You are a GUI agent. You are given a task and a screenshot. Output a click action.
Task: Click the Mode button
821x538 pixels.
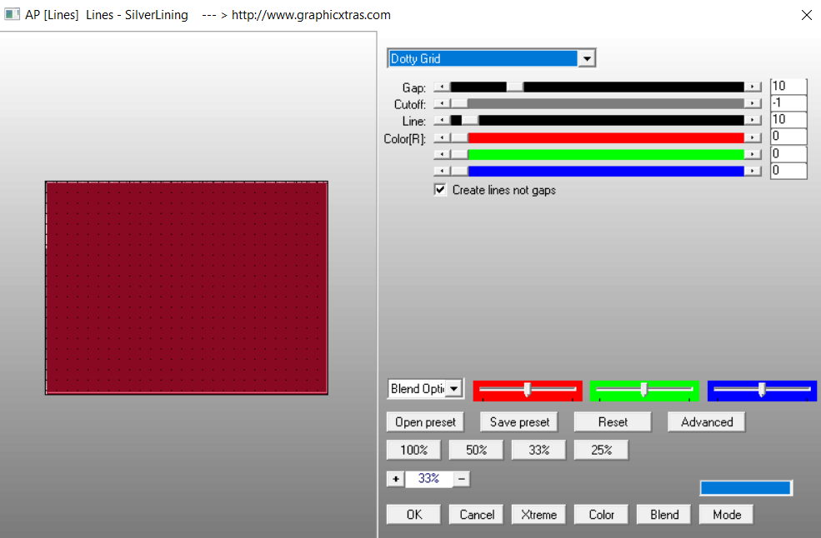click(726, 515)
